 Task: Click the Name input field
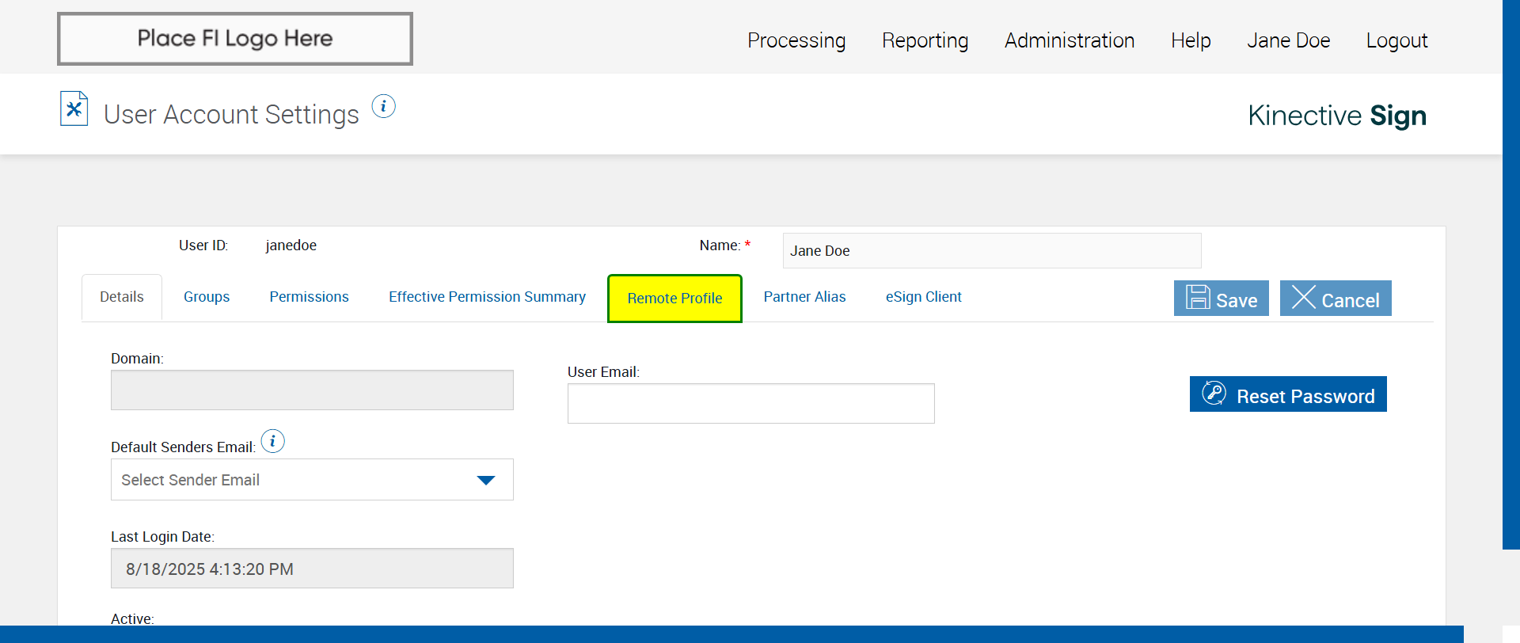(991, 251)
